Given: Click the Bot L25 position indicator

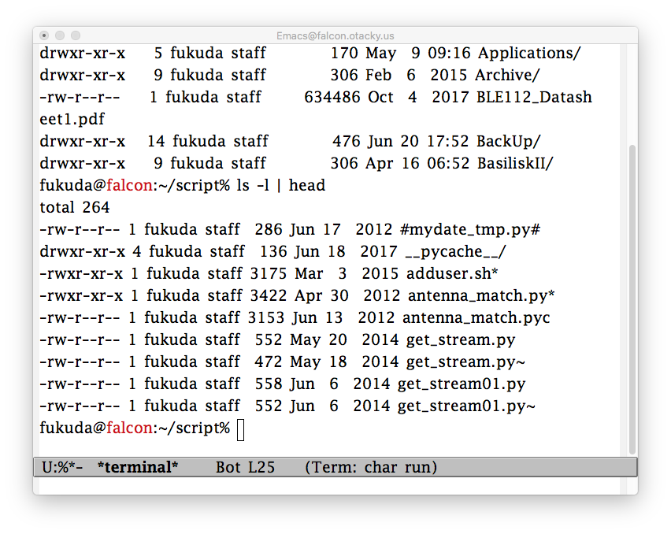Looking at the screenshot, I should coord(245,467).
